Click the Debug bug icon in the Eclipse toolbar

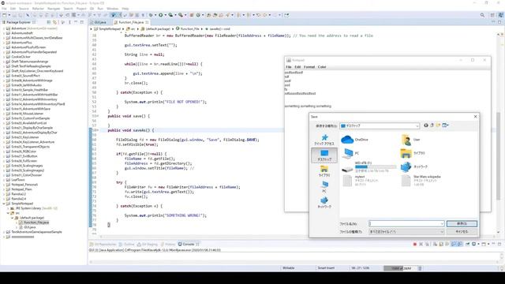pyautogui.click(x=151, y=15)
